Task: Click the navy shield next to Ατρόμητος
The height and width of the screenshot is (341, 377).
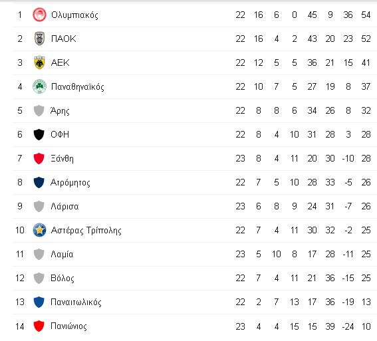Action: [x=39, y=182]
